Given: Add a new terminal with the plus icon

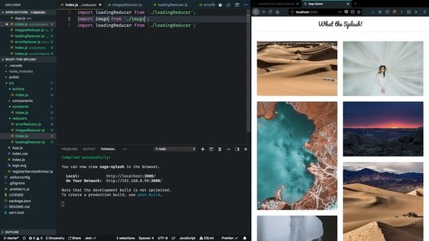Looking at the screenshot, I should tap(202, 149).
